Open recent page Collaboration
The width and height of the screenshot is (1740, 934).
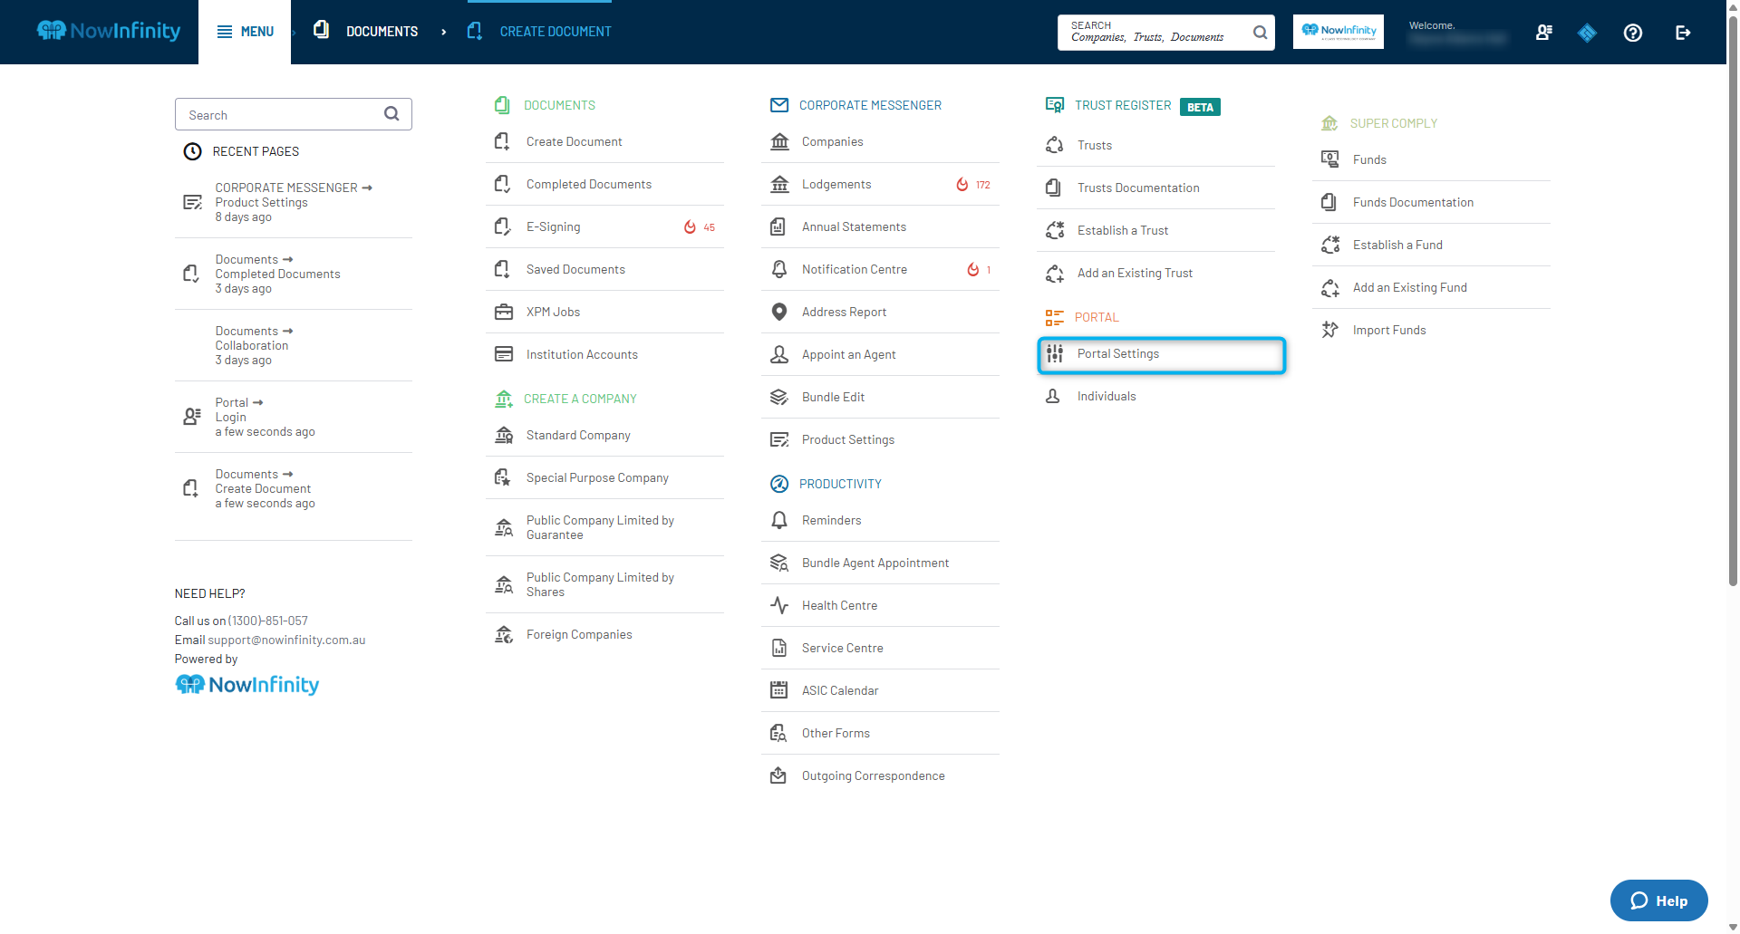coord(294,345)
